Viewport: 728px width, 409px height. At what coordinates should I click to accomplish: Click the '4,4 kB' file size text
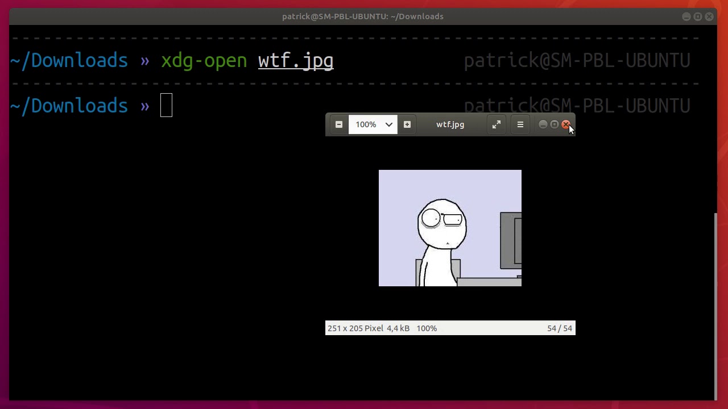pyautogui.click(x=398, y=328)
